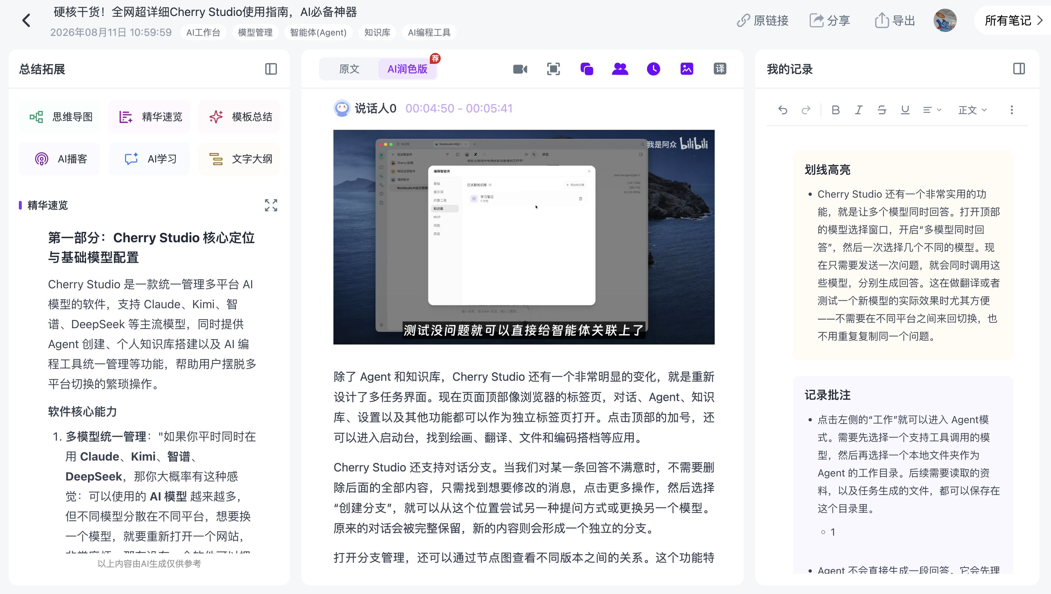Click the 第一部分 Cherry Studio 核心定位 heading
Screen dimensions: 1051x594
coord(151,247)
